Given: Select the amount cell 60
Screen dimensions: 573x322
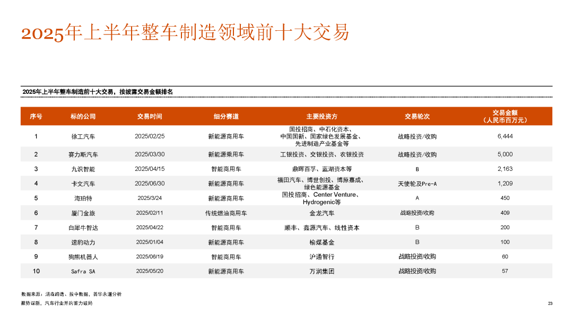Looking at the screenshot, I should point(505,257).
